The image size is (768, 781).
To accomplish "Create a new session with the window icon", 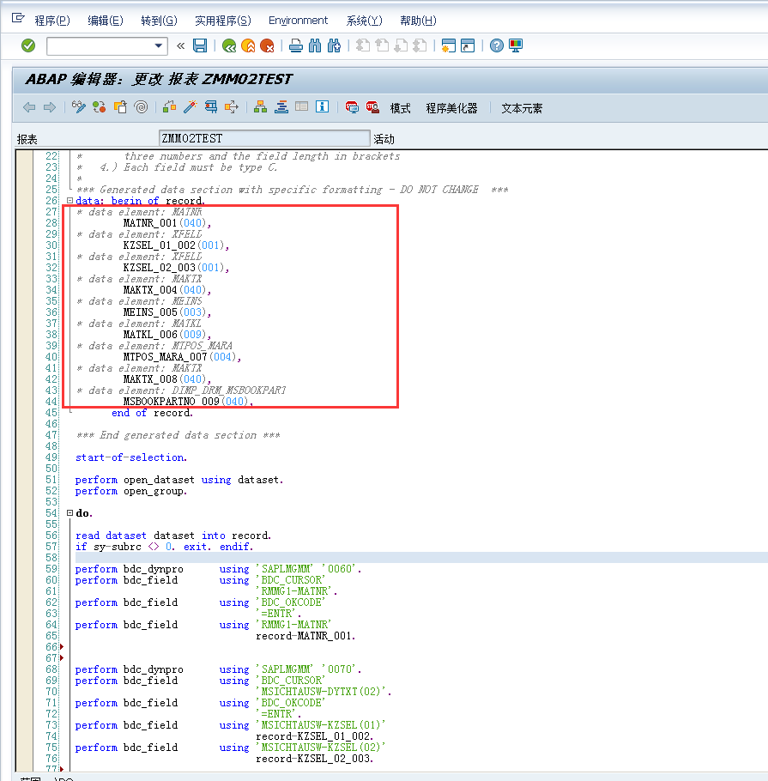I will pyautogui.click(x=450, y=46).
